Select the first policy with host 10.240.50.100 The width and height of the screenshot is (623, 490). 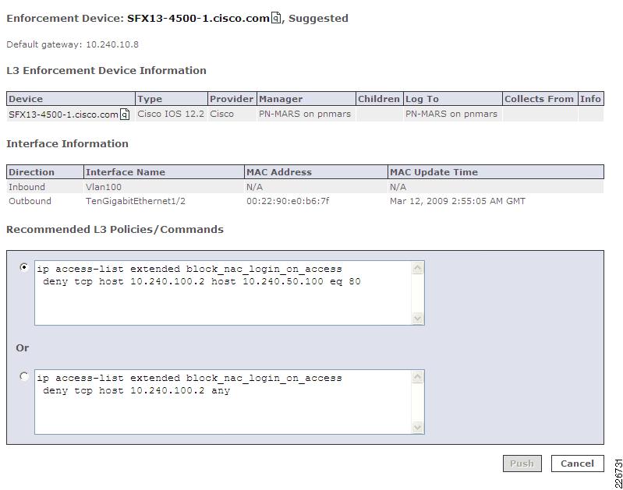[x=24, y=267]
